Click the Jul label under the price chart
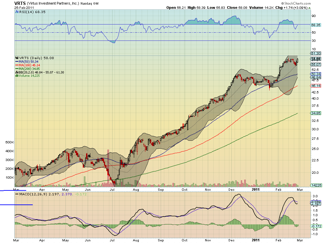 [112, 189]
